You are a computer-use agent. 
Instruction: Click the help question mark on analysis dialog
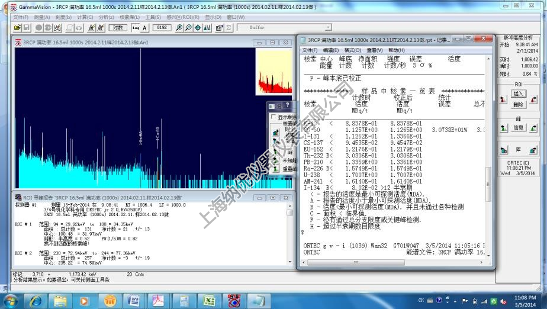coord(288,105)
